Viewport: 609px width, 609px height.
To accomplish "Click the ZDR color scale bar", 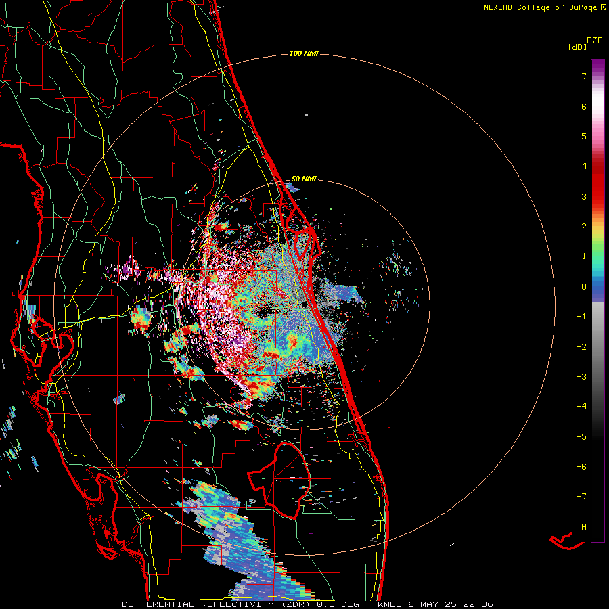I will click(x=597, y=300).
